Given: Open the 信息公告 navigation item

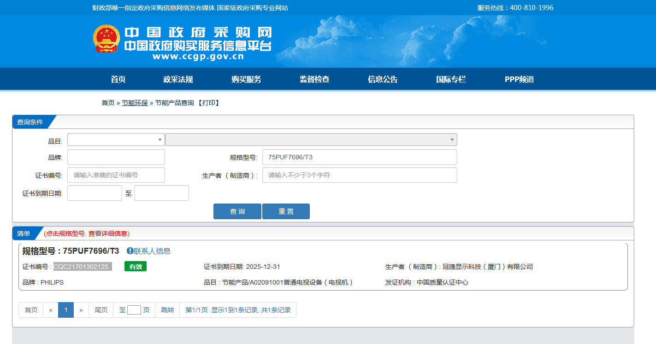Looking at the screenshot, I should (x=383, y=79).
